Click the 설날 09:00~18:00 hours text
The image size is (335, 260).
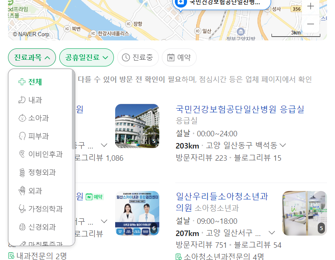206,221
